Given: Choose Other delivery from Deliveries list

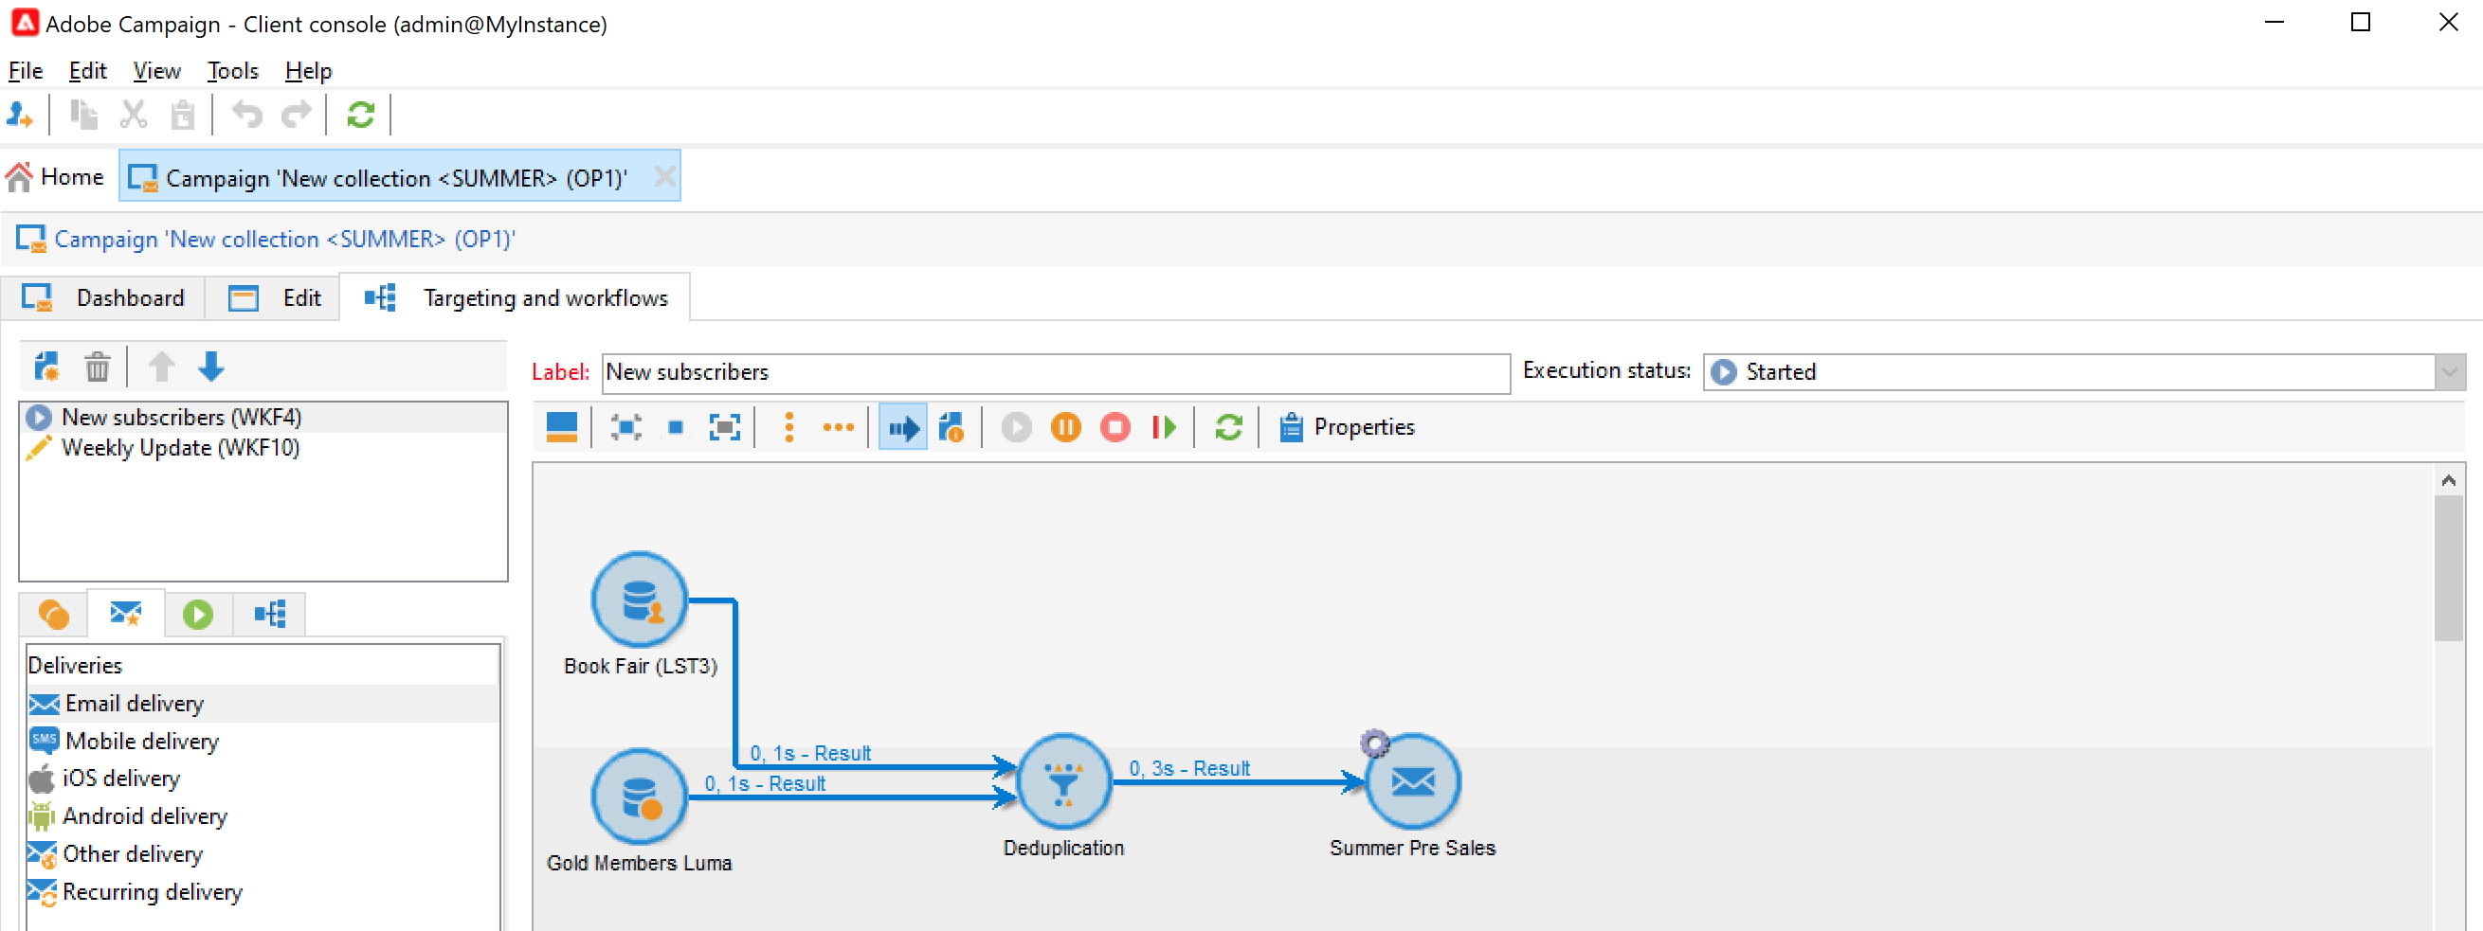Looking at the screenshot, I should coord(263,854).
